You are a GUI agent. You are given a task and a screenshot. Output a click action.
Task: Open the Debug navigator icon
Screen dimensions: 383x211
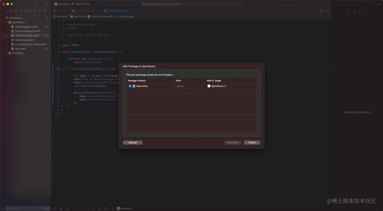point(35,11)
